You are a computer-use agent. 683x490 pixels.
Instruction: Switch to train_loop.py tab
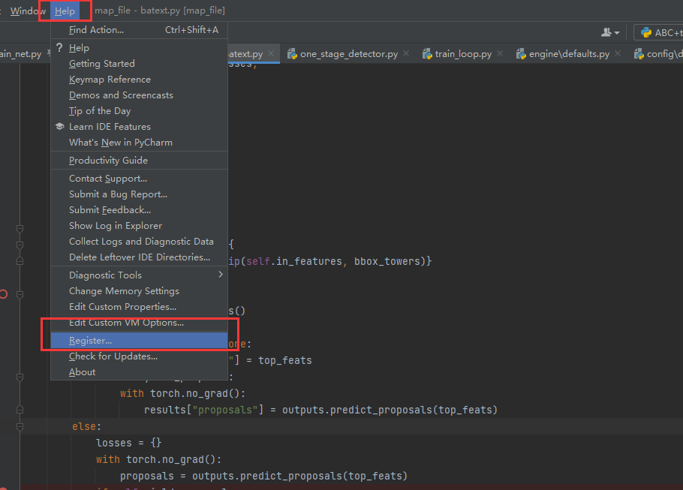coord(463,54)
